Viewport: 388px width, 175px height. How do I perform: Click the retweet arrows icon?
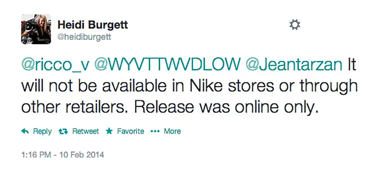click(62, 131)
